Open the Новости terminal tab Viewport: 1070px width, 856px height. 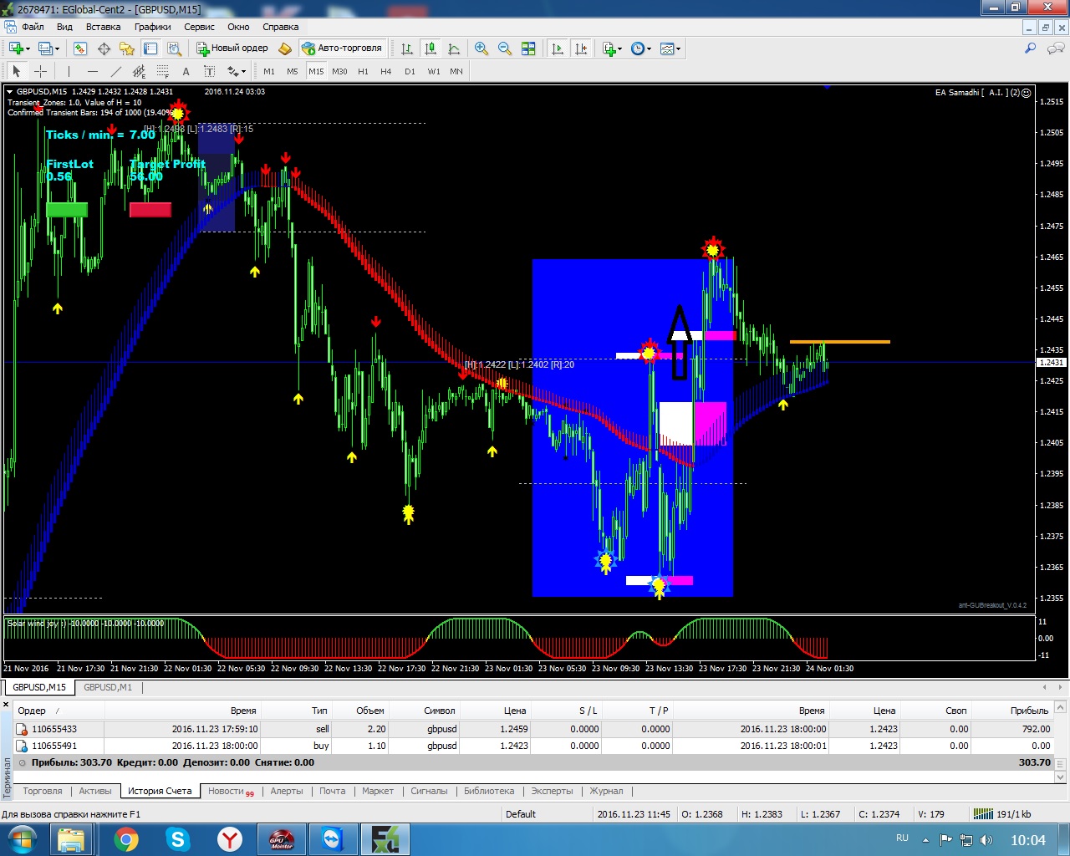[226, 791]
